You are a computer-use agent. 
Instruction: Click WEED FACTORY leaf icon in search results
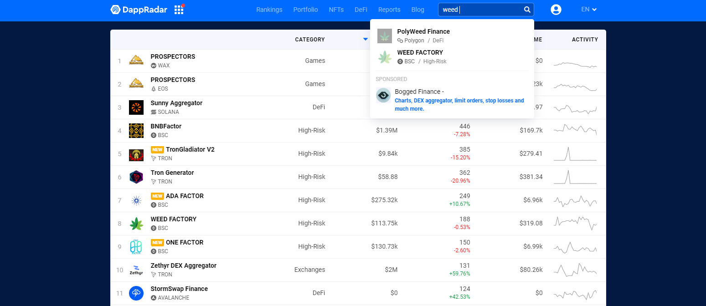pyautogui.click(x=385, y=57)
